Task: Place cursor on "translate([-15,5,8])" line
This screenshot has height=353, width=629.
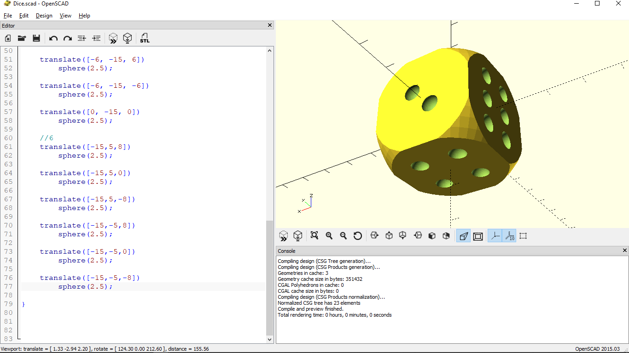Action: 85,147
